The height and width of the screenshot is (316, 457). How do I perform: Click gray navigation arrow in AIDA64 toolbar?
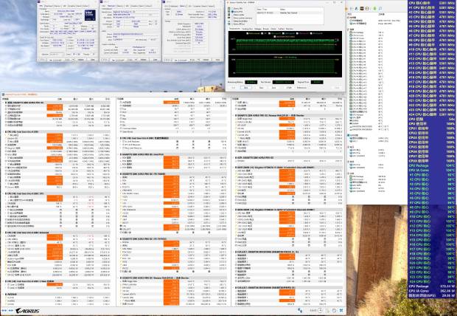(x=351, y=8)
